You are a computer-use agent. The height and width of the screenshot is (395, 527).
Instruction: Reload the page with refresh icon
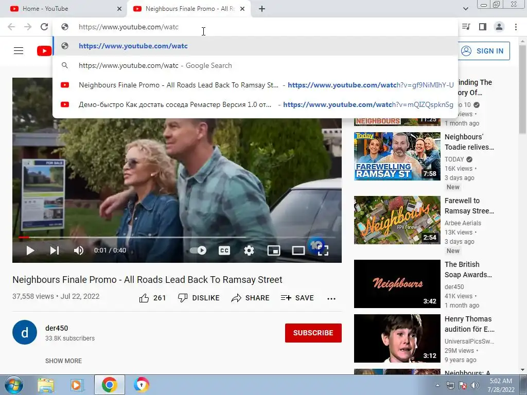point(44,27)
